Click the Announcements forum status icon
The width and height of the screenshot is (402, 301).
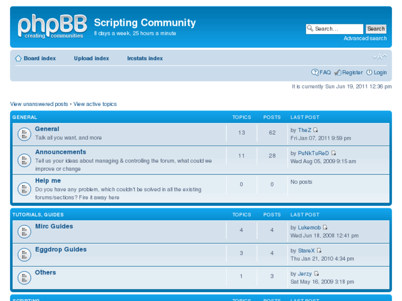(x=24, y=160)
